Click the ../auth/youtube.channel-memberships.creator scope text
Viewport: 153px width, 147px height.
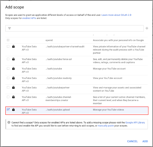click(x=58, y=99)
